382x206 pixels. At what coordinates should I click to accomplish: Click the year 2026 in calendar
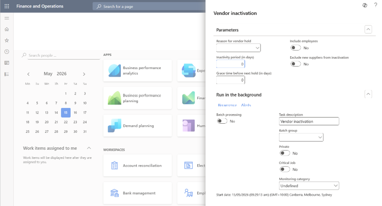(61, 74)
